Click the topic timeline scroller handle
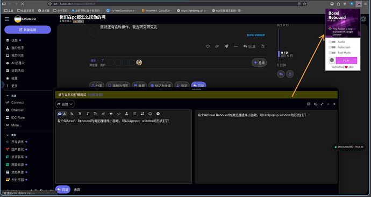This screenshot has height=197, width=371. pyautogui.click(x=279, y=54)
